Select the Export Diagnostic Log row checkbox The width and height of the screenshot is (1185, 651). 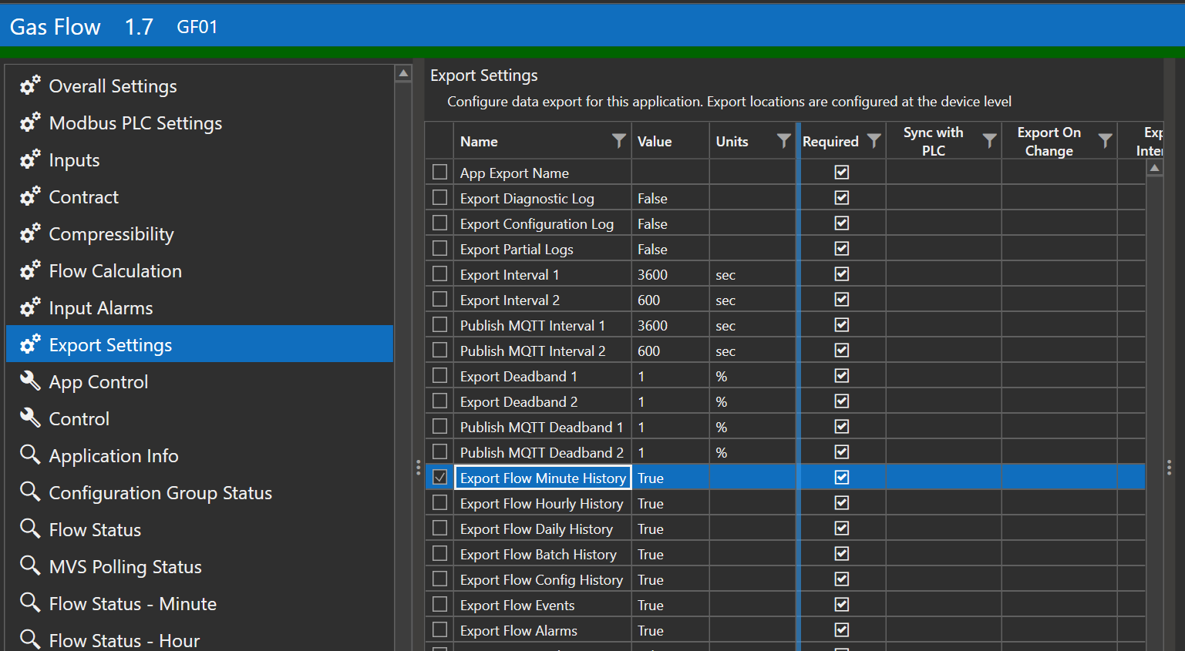439,198
